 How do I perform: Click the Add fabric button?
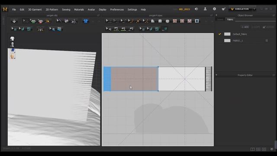(245, 27)
